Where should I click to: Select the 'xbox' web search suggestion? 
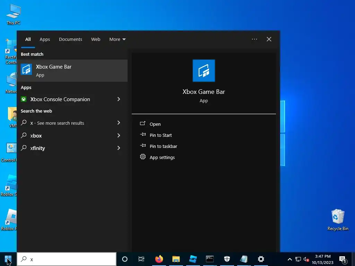[72, 135]
